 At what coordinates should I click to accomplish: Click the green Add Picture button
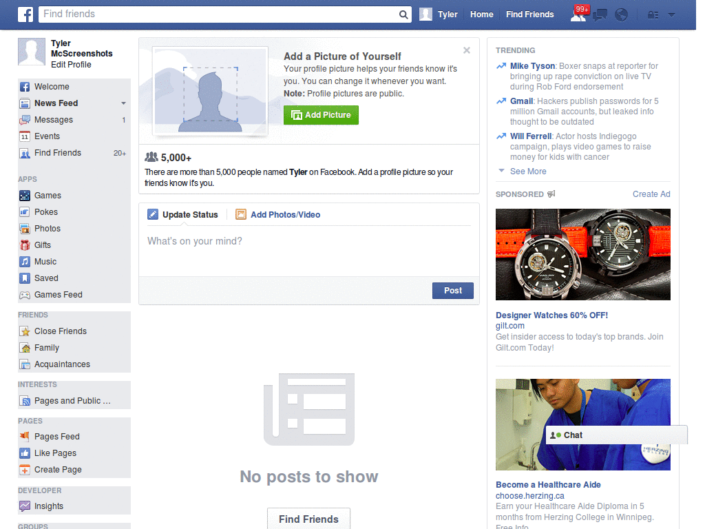coord(321,115)
